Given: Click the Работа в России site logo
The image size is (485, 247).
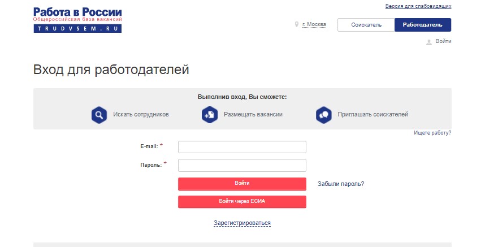Looking at the screenshot, I should [77, 20].
